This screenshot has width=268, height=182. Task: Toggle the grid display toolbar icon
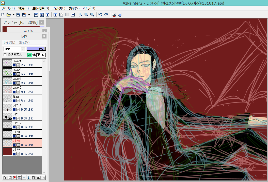(x=67, y=15)
